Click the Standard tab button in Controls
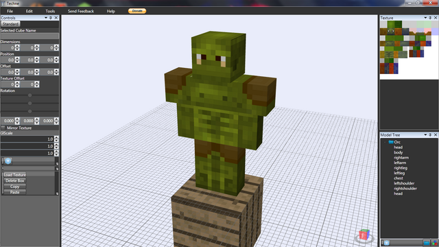This screenshot has height=247, width=439. (10, 24)
